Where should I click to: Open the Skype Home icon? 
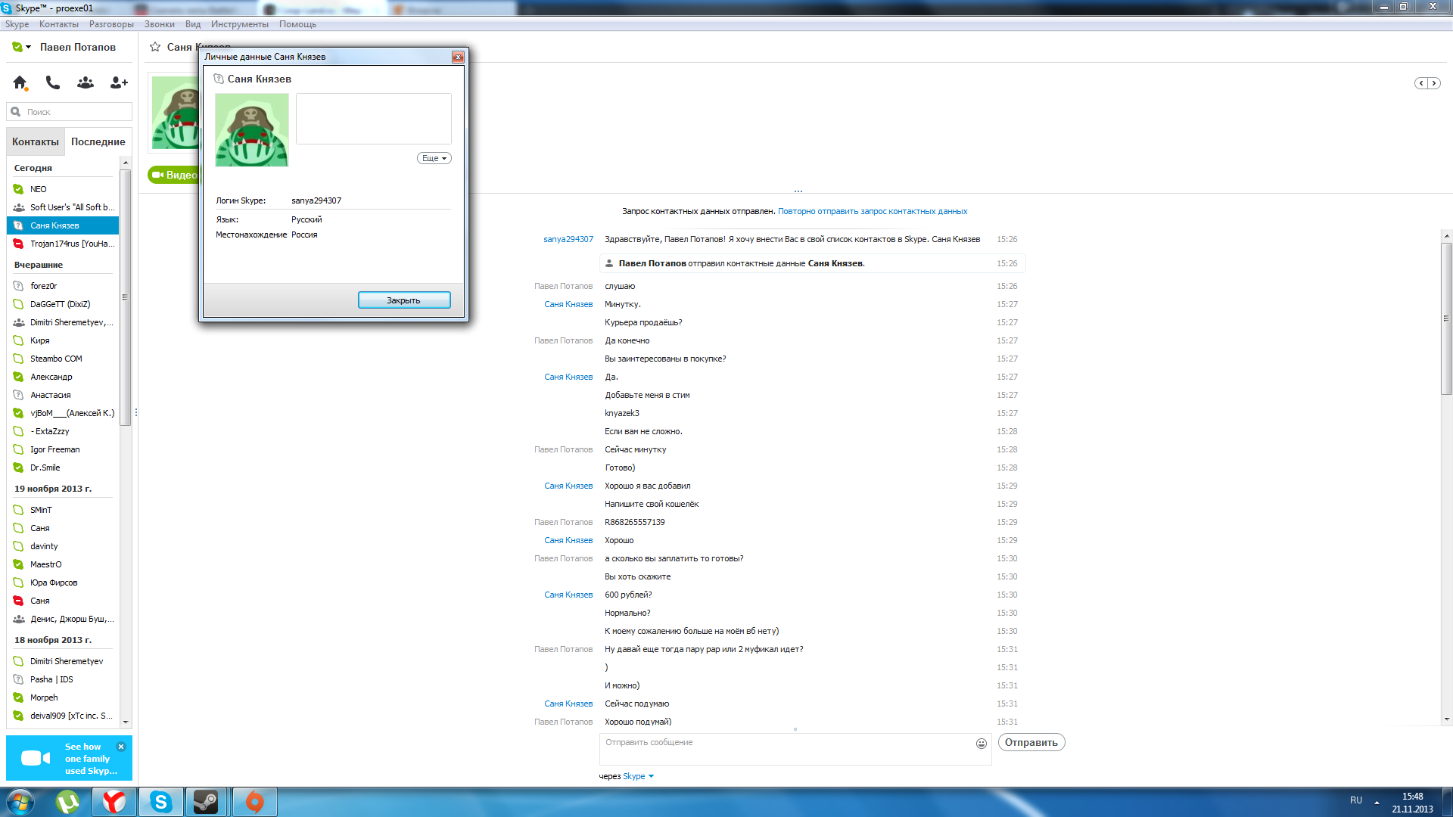tap(20, 82)
